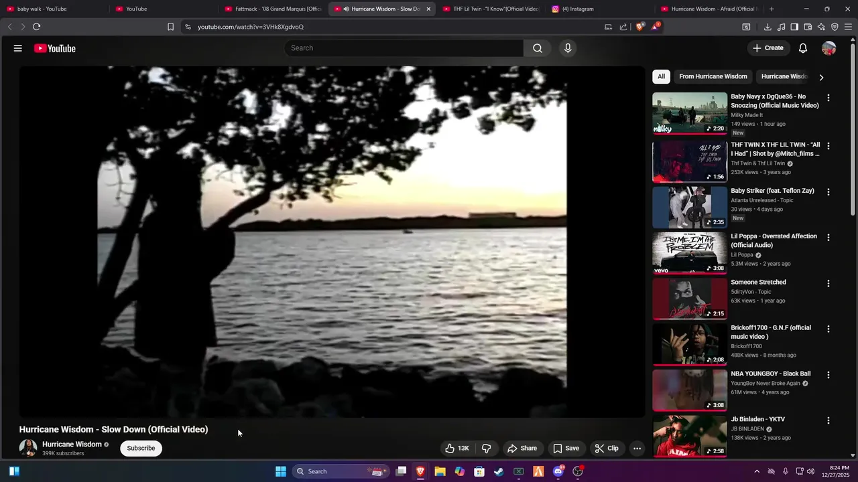Screen dimensions: 858x482
Task: Click the browser share page icon
Action: 623,27
